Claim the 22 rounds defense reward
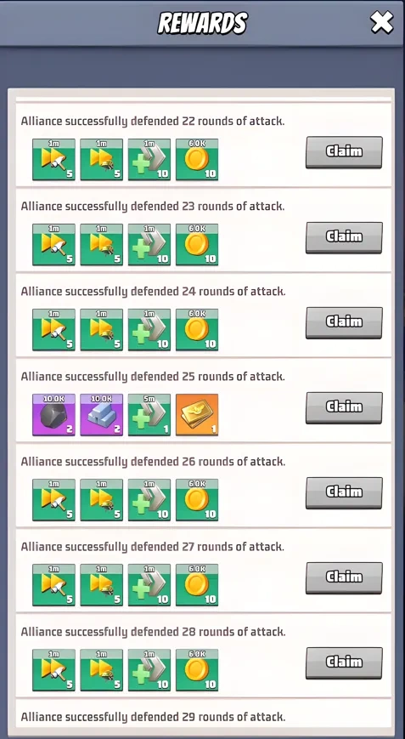 (344, 151)
